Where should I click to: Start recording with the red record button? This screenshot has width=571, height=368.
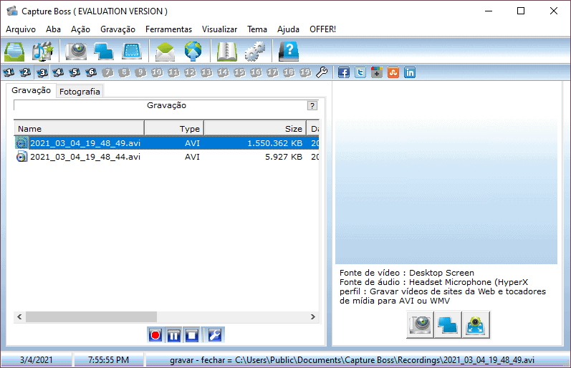click(155, 335)
